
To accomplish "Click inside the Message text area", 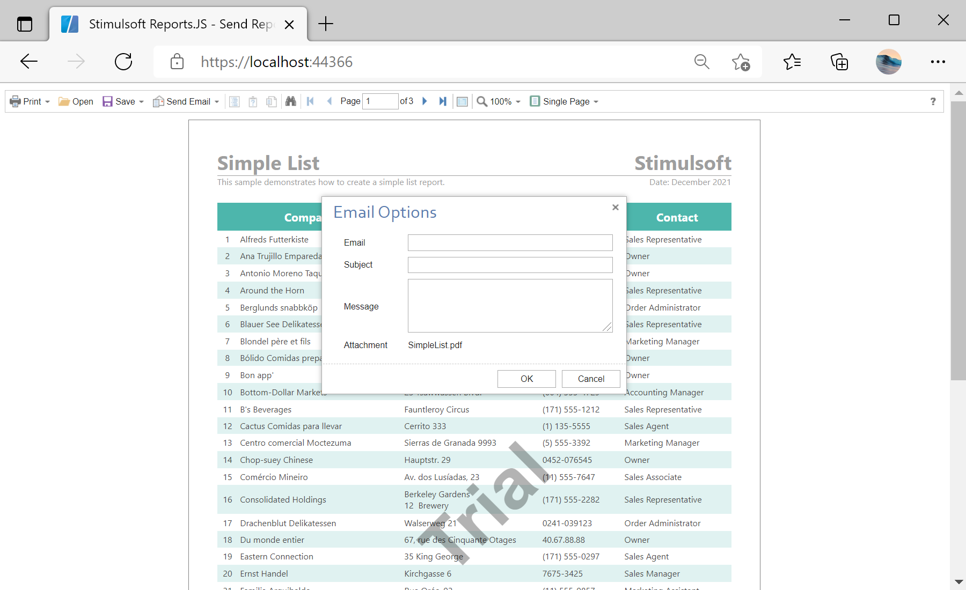I will (510, 306).
